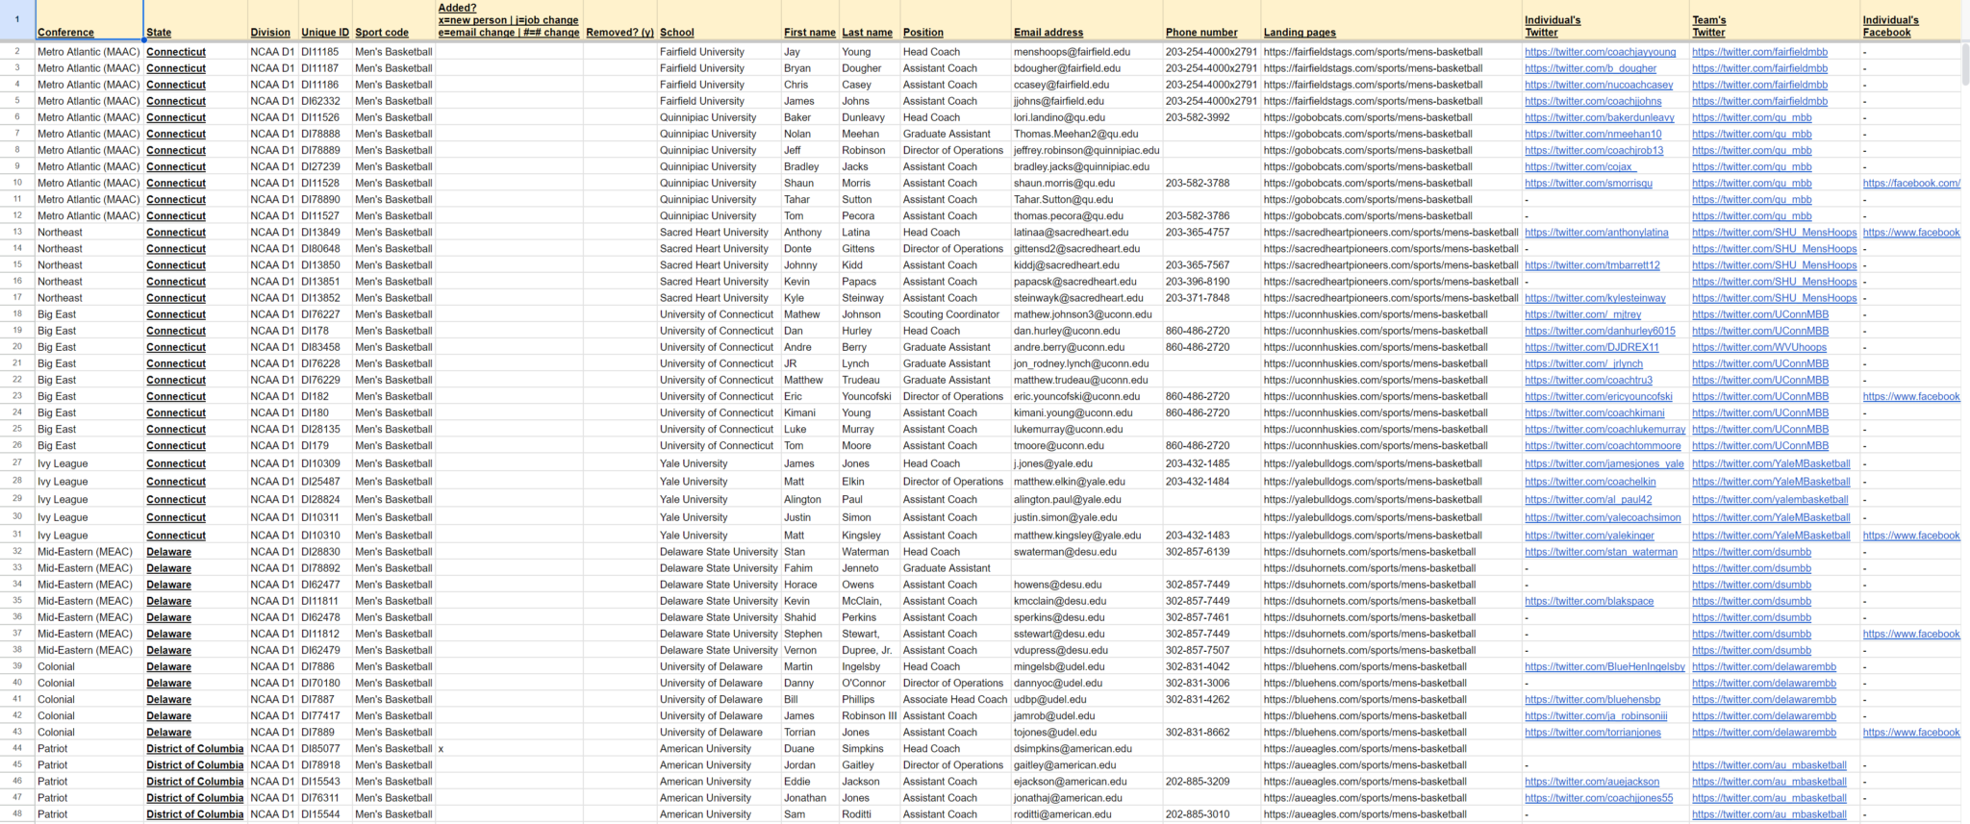Screen dimensions: 1970x824
Task: Select phone number 203-365-4757
Action: click(x=1212, y=233)
